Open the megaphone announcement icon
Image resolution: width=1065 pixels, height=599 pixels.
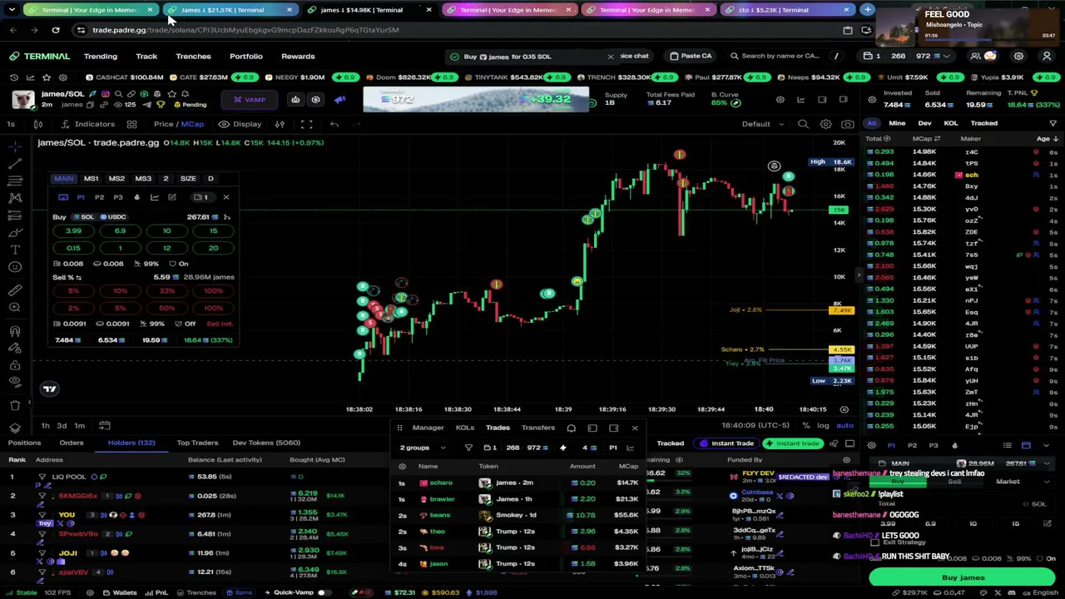(x=339, y=100)
